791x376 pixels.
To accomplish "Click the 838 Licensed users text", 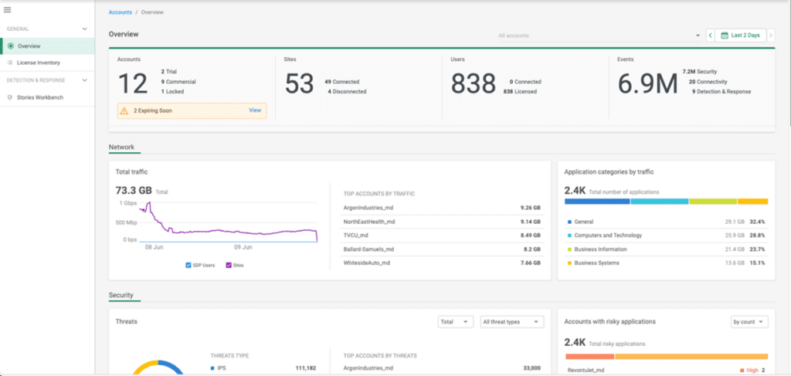I will point(520,92).
